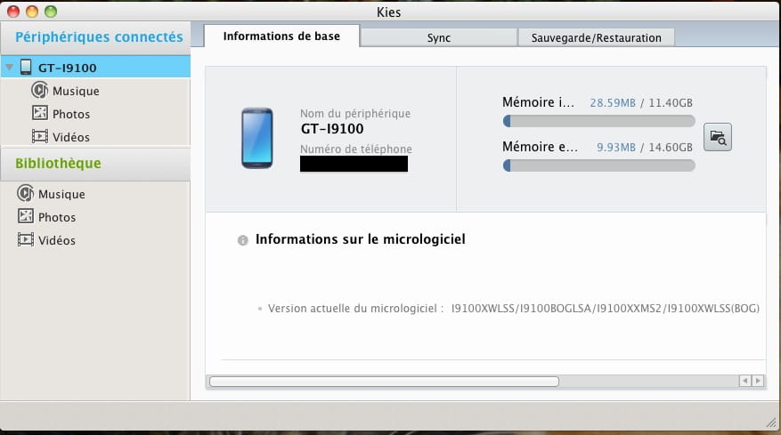Open the Sync tab
The image size is (781, 435).
tap(438, 38)
